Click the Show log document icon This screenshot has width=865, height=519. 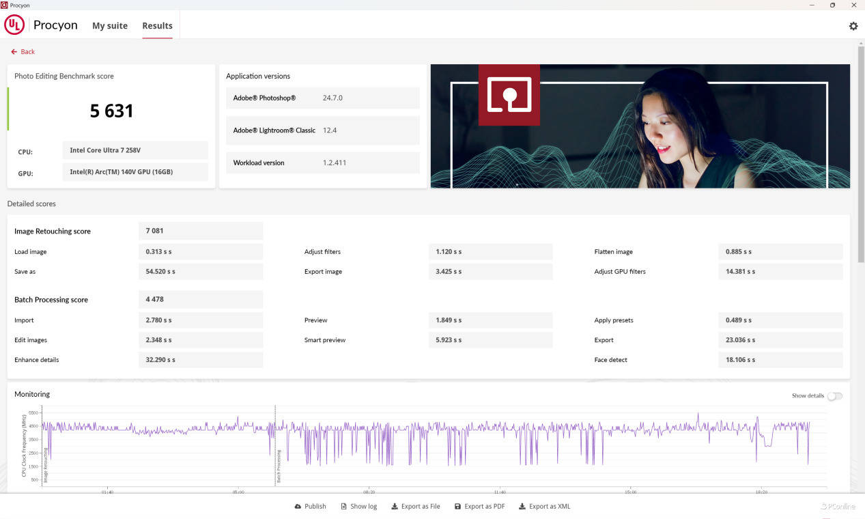(343, 507)
